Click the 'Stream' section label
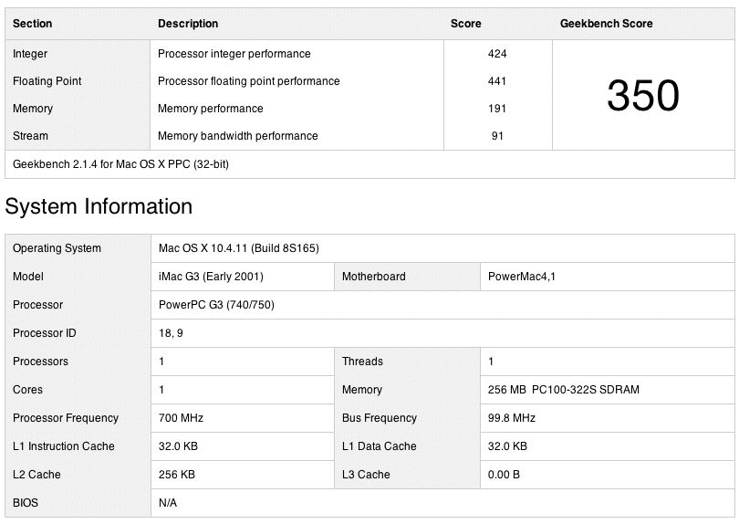Viewport: 739px width, 524px height. click(30, 136)
